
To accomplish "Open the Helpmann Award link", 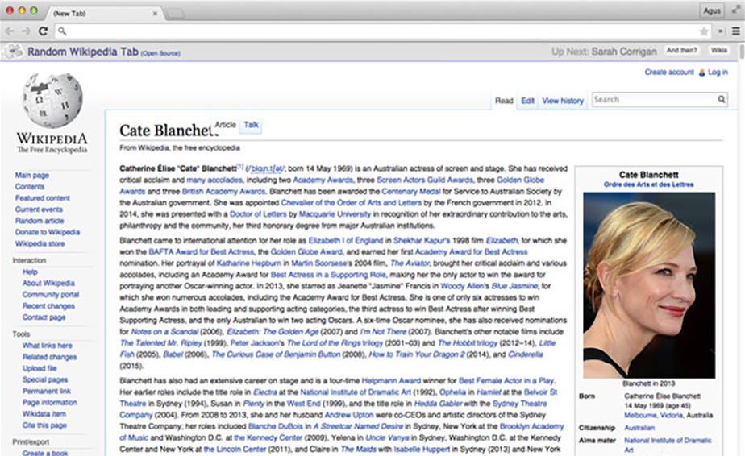I will 391,380.
